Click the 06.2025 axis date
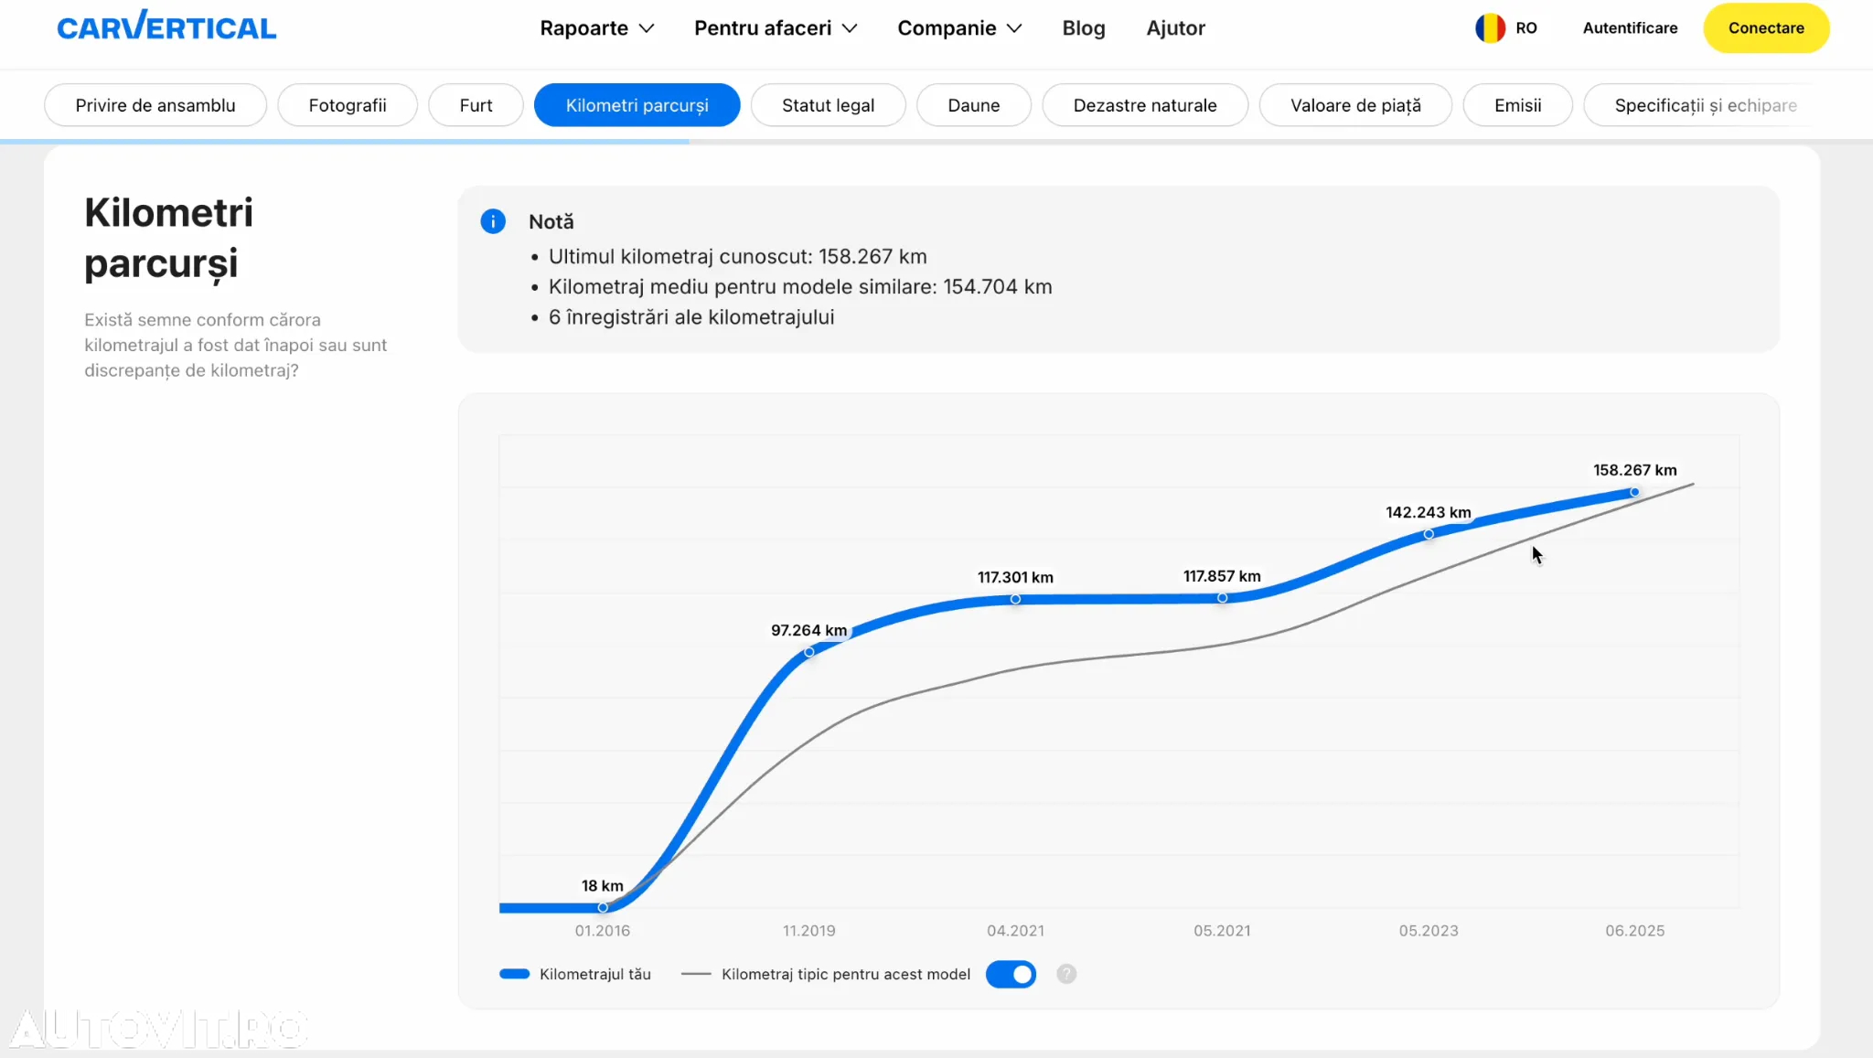This screenshot has width=1873, height=1058. [1635, 931]
